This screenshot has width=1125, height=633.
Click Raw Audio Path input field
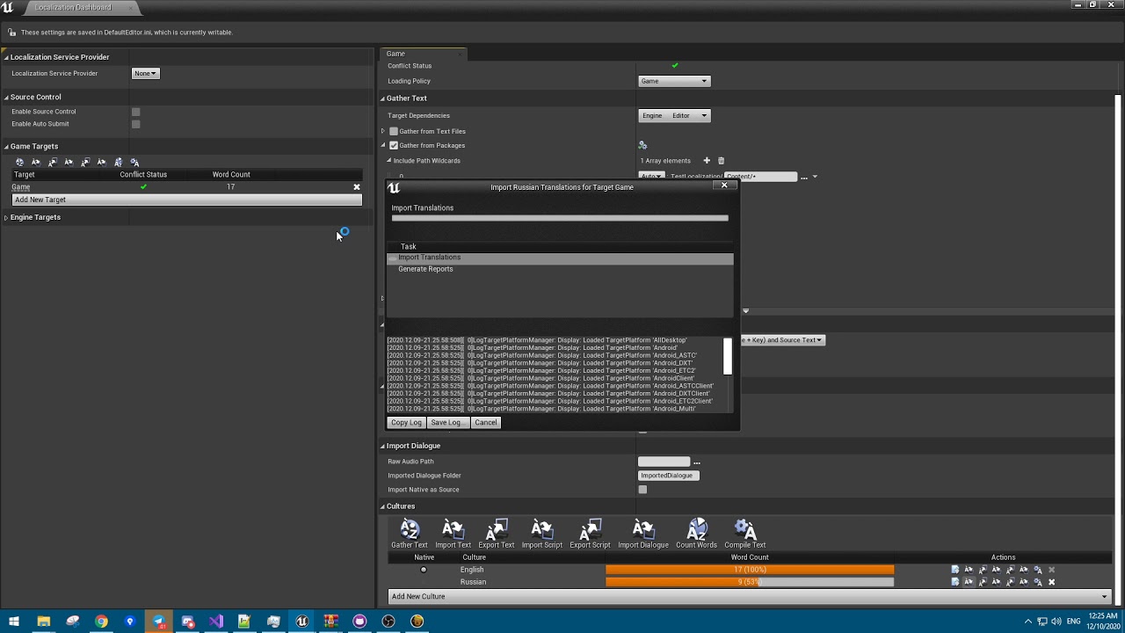[664, 462]
